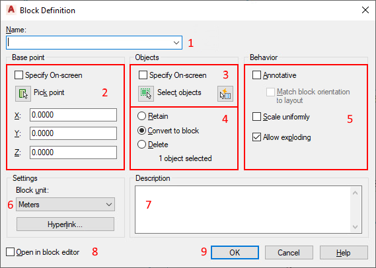The width and height of the screenshot is (376, 268).
Task: Click the AutoCAD logo in title bar
Action: (x=11, y=10)
